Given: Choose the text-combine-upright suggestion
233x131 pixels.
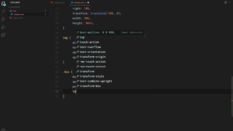Looking at the screenshot, I should pyautogui.click(x=110, y=81).
